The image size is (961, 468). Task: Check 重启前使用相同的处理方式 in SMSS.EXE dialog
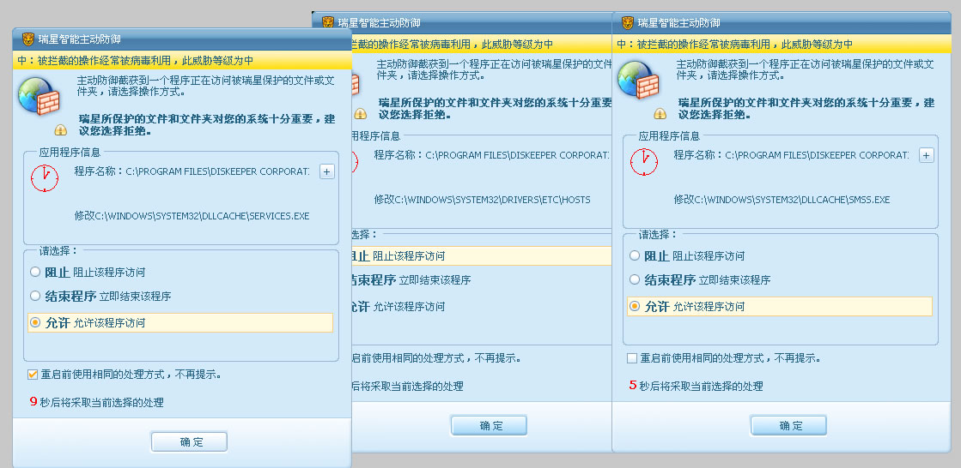pyautogui.click(x=632, y=358)
